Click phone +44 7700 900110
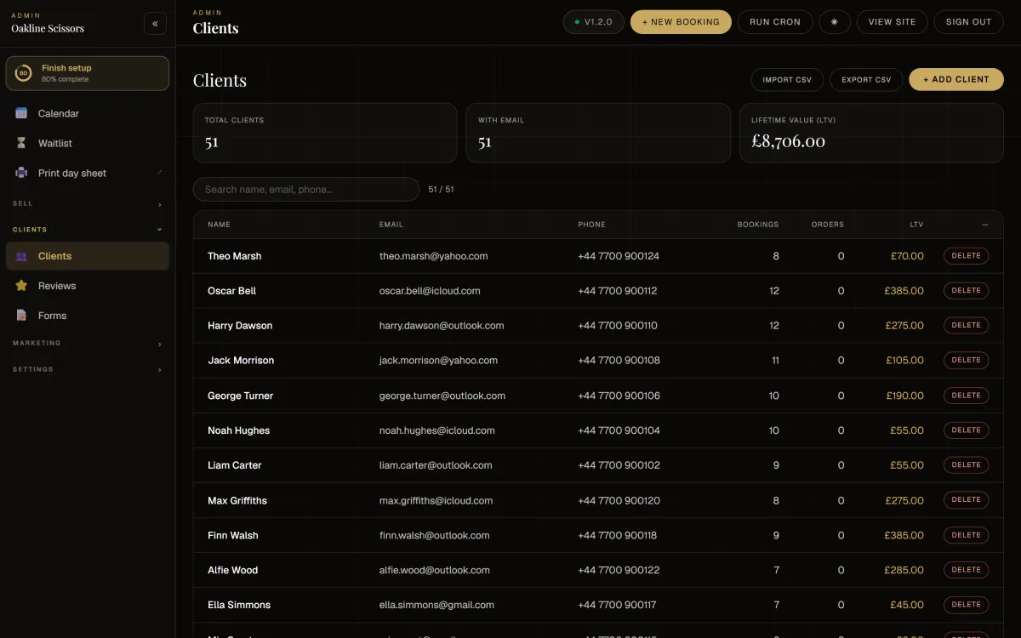Viewport: 1021px width, 638px height. pos(618,326)
